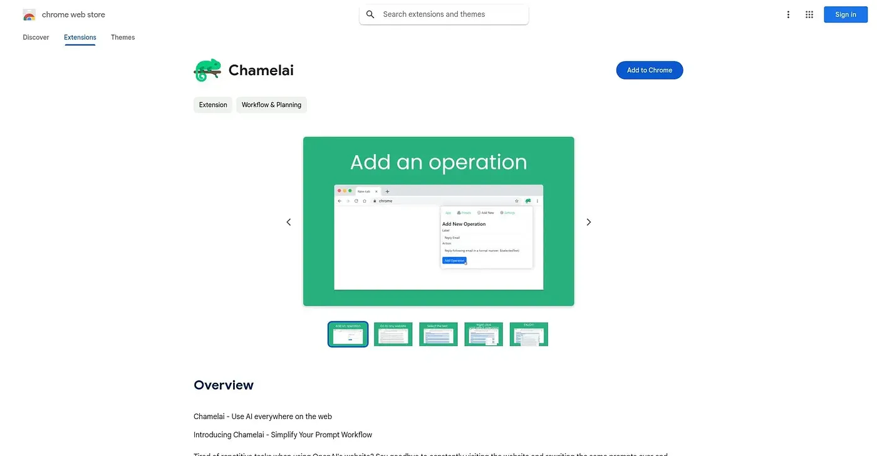
Task: Switch to the Themes tab
Action: [123, 38]
